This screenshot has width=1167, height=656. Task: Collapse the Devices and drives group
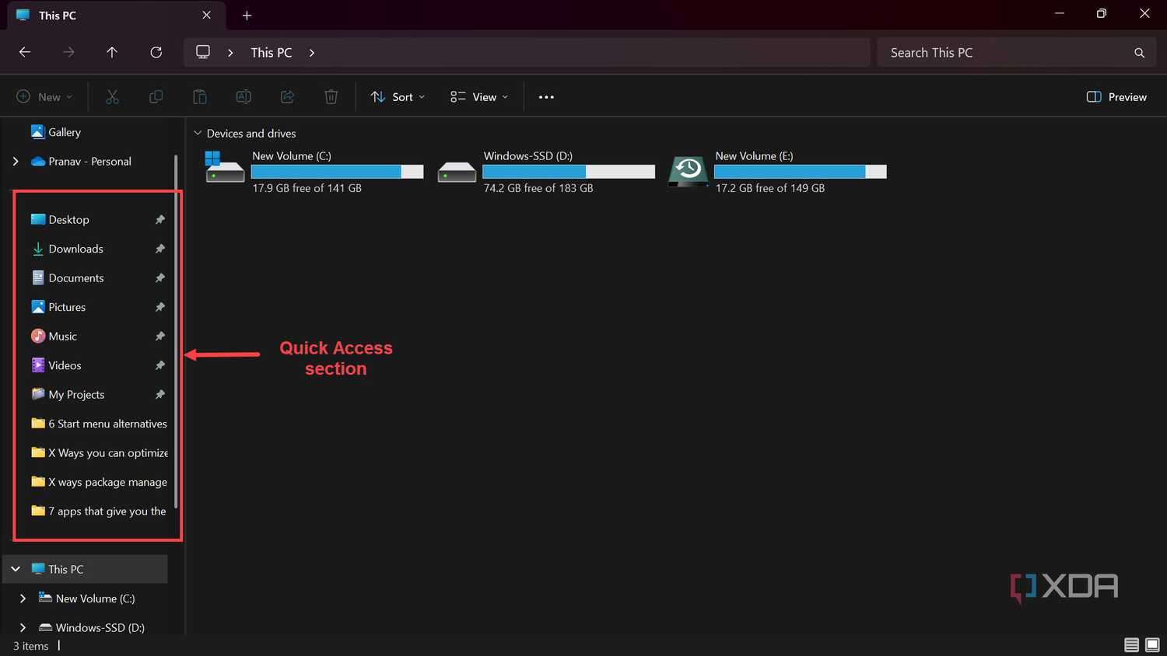198,133
